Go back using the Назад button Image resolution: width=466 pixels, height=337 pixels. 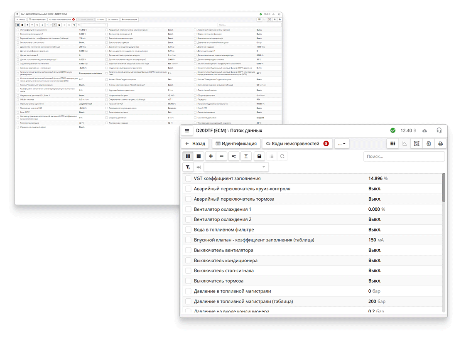195,143
